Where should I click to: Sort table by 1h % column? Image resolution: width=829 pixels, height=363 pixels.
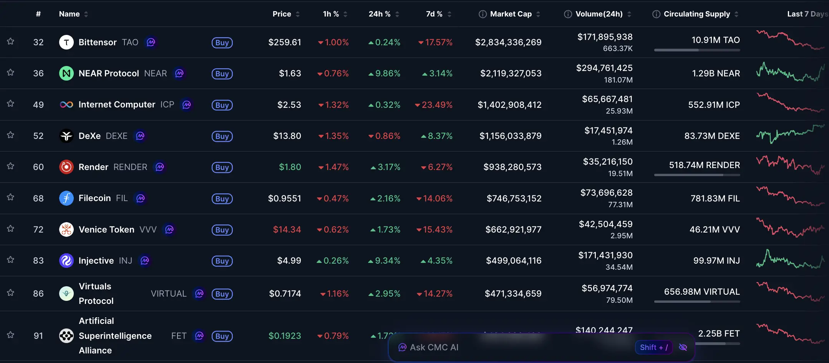[x=335, y=14]
